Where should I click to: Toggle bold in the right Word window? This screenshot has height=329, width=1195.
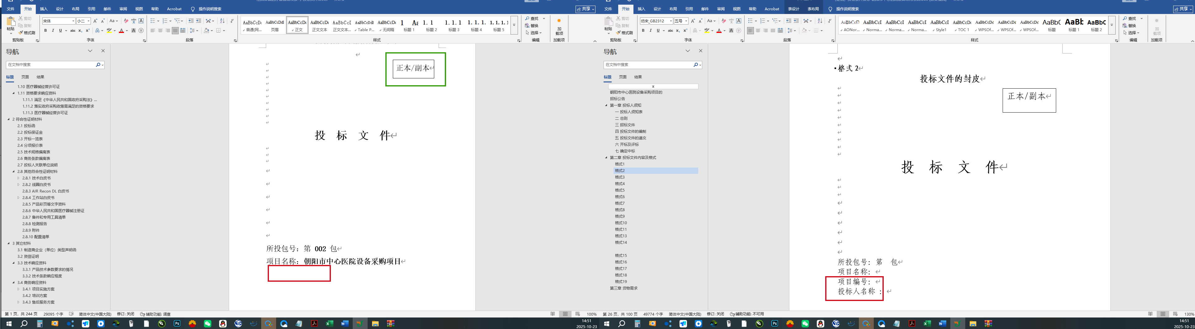[x=643, y=30]
